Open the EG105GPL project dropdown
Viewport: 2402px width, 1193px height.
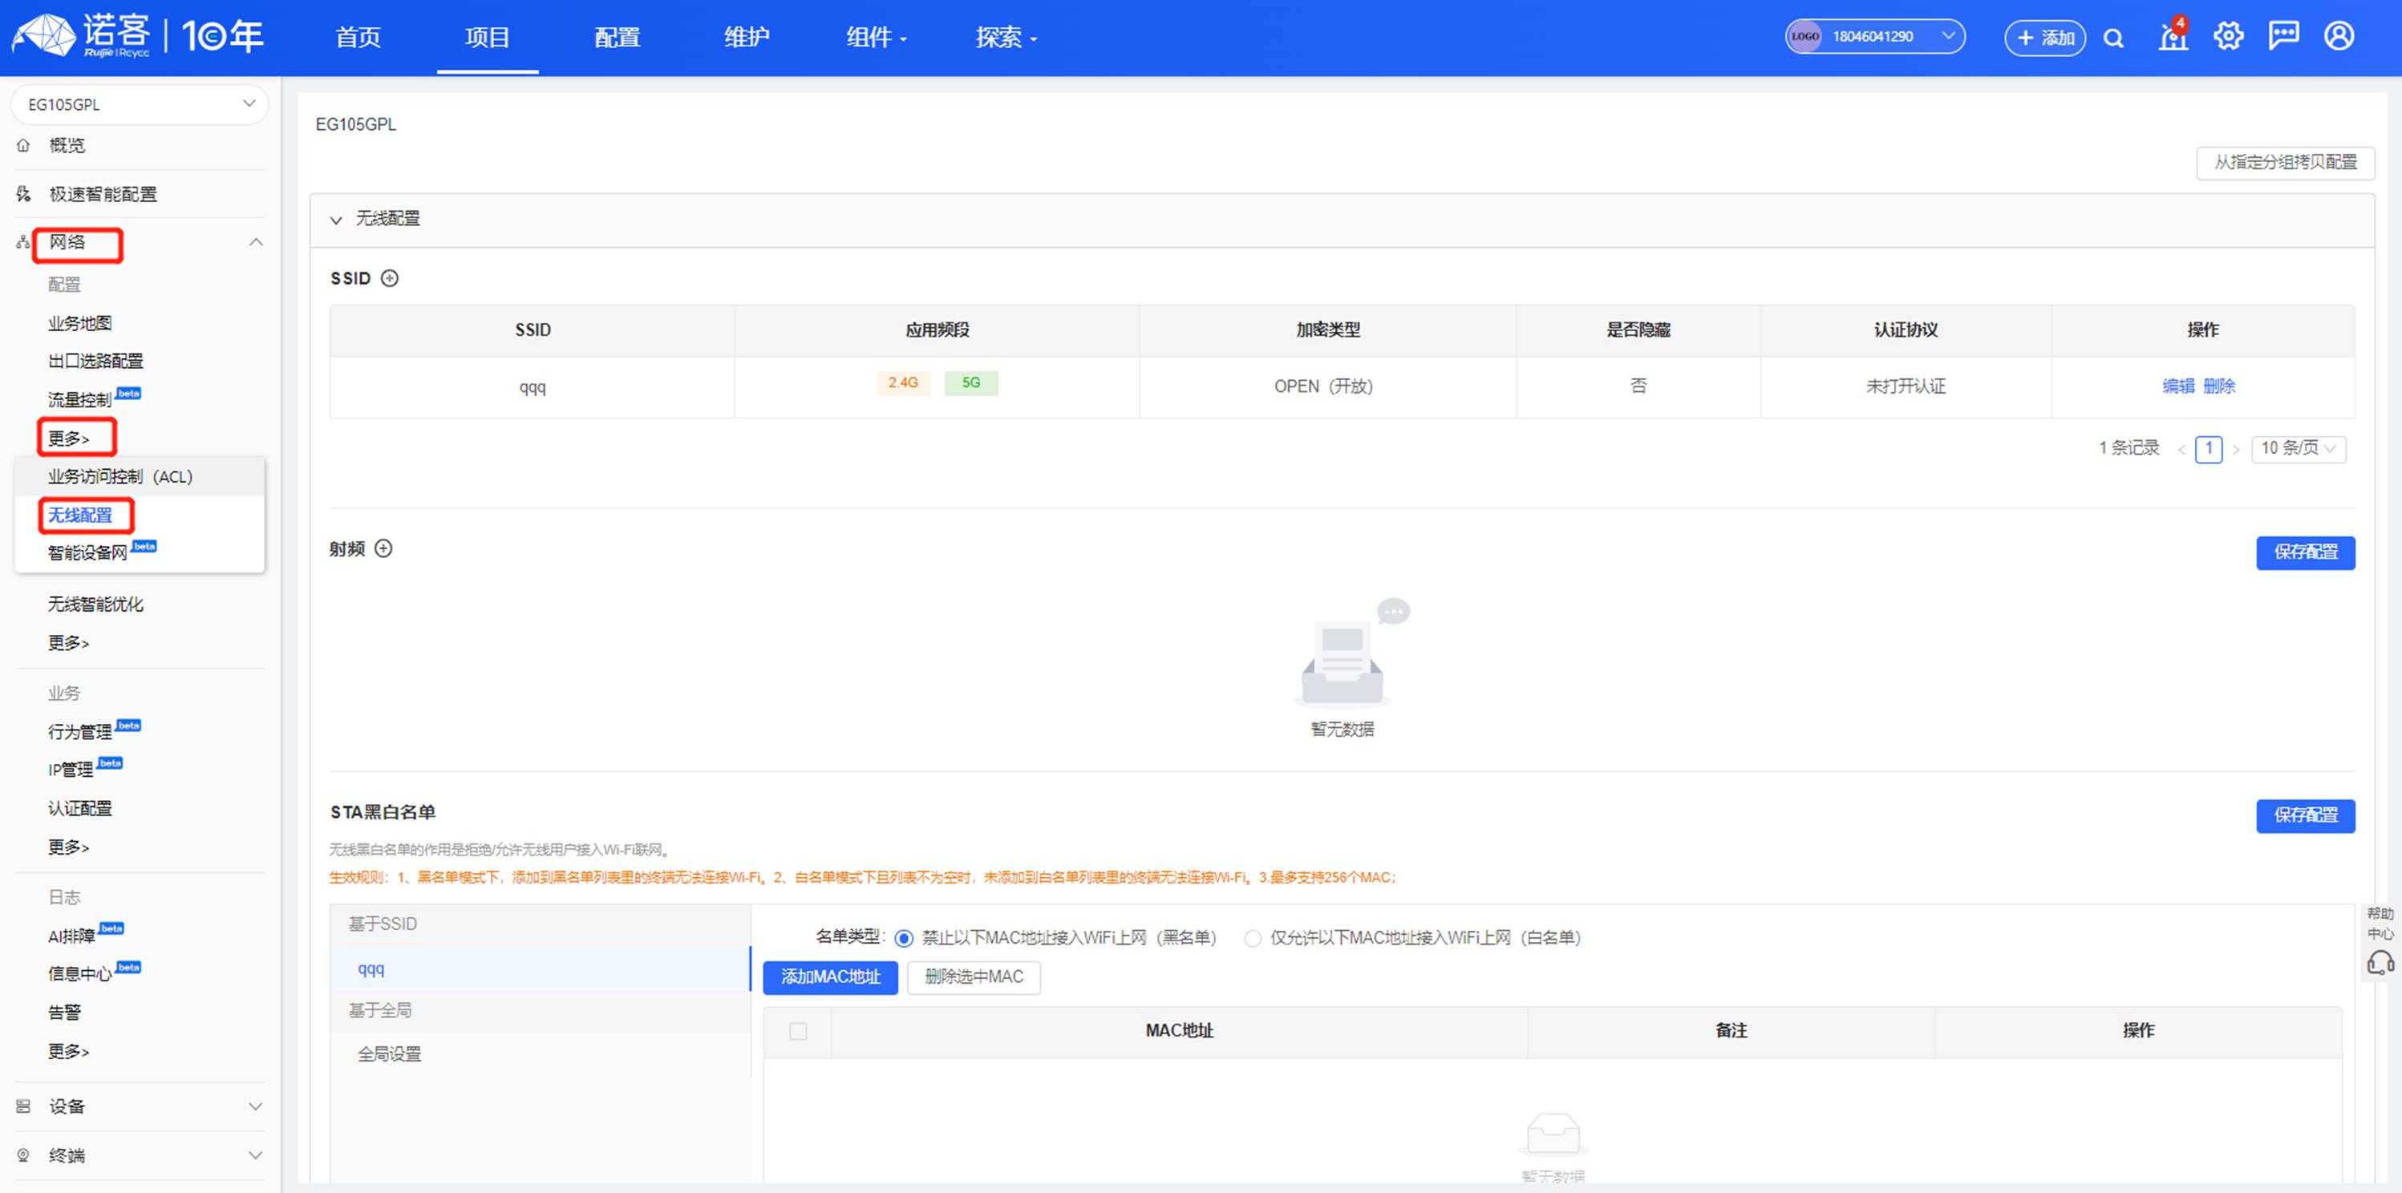[140, 103]
